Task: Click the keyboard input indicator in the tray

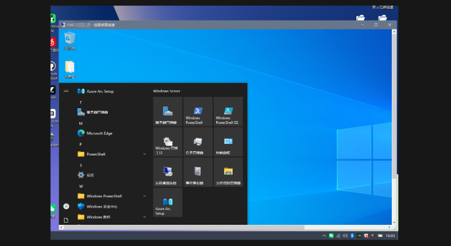Action: pos(380,235)
